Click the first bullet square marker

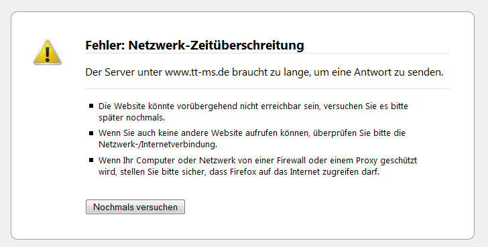91,106
